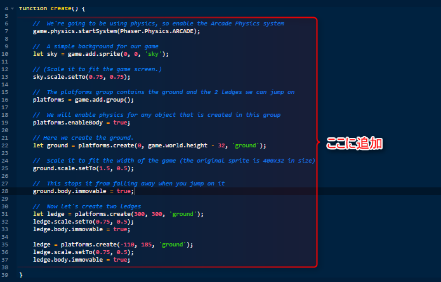Collapse the create function fold arrow

(x=13, y=8)
